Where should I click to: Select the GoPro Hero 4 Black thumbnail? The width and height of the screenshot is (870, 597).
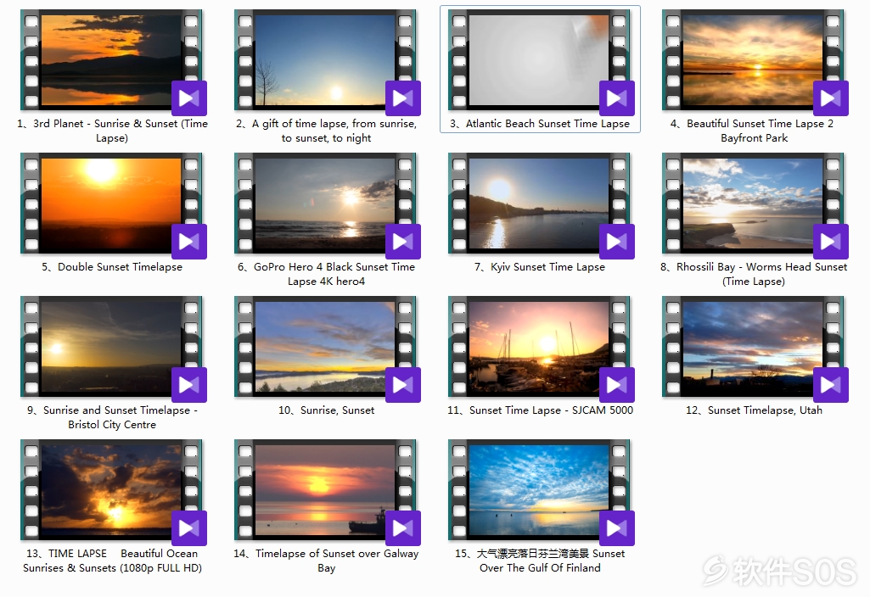[x=325, y=204]
